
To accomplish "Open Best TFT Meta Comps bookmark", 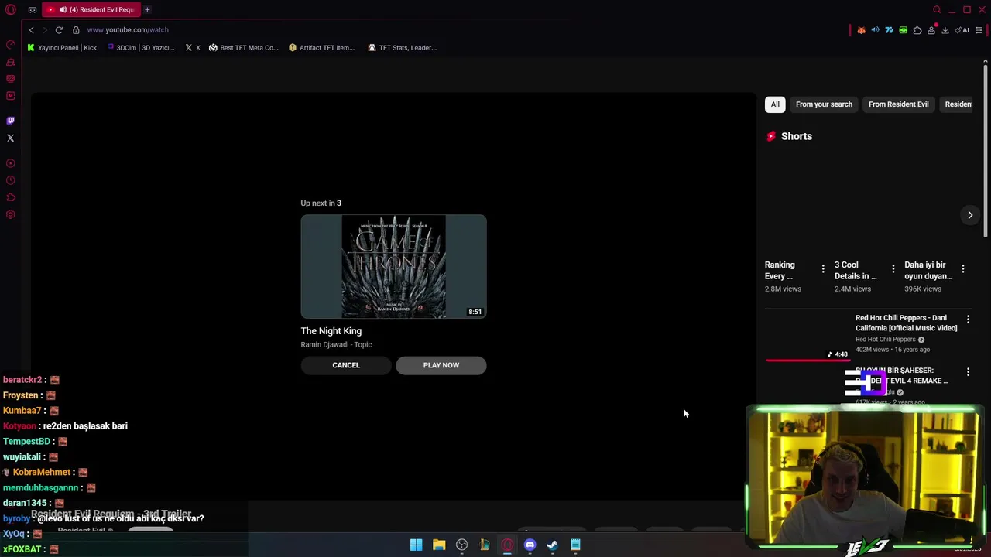I will click(x=243, y=47).
